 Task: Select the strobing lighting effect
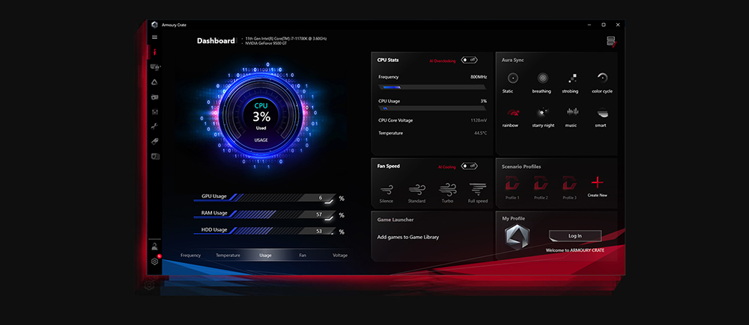point(570,82)
